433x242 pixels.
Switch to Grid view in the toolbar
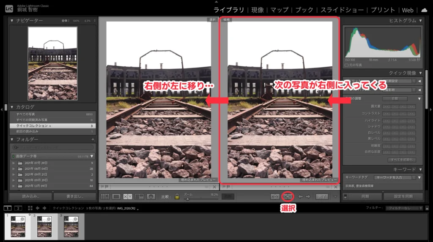[x=105, y=196]
